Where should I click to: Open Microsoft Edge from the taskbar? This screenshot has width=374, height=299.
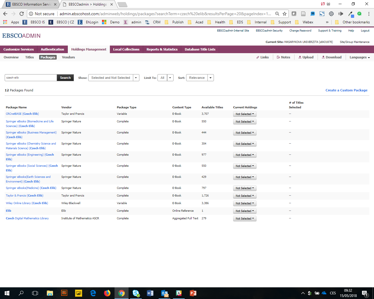(x=93, y=293)
